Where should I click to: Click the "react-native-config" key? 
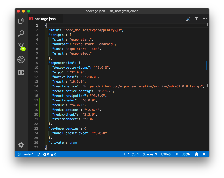[x=72, y=91]
